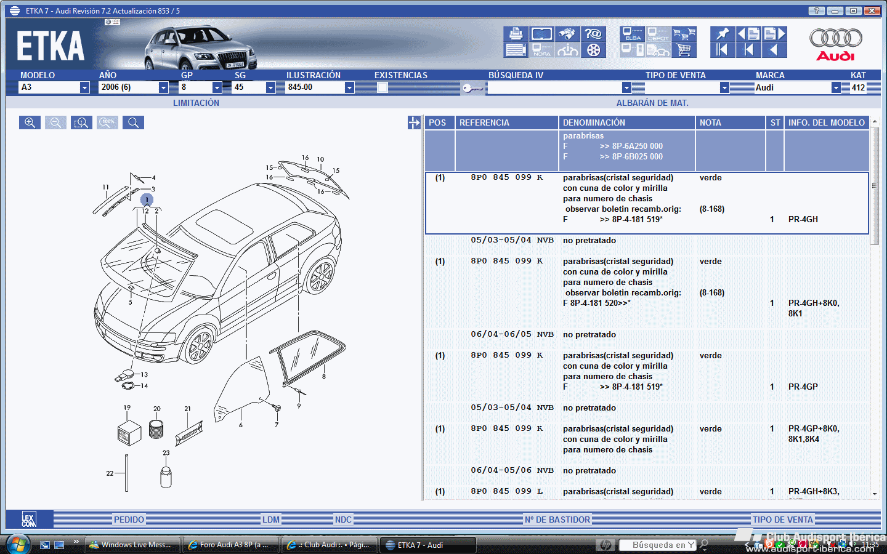The width and height of the screenshot is (887, 554).
Task: Open the ?@ help icon
Action: [x=593, y=34]
